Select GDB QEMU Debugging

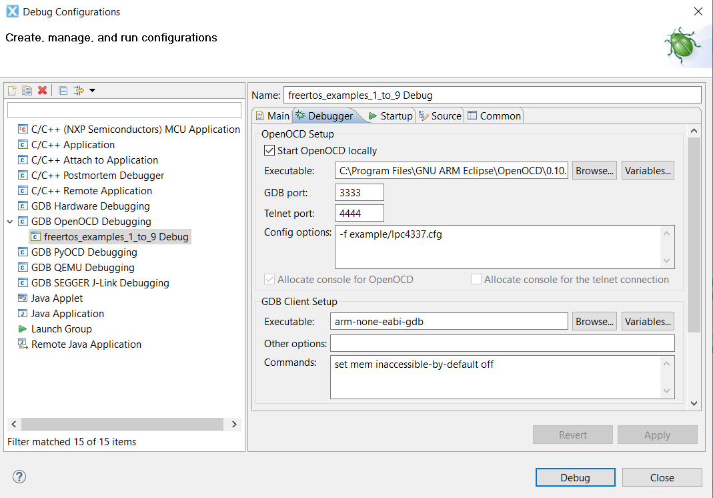[x=83, y=268]
